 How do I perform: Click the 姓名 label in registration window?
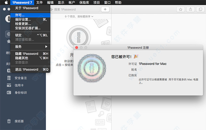[x=134, y=69]
